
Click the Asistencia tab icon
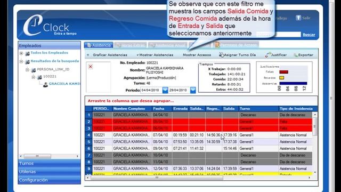[x=89, y=45]
